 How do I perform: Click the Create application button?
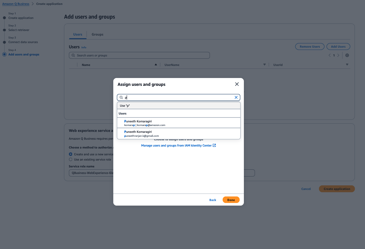[337, 189]
